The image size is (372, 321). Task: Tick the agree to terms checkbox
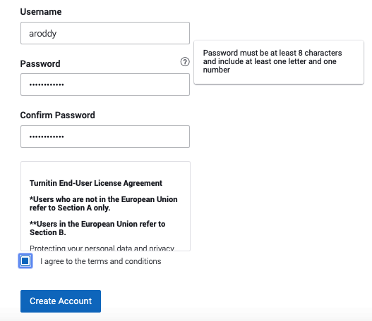(x=25, y=261)
